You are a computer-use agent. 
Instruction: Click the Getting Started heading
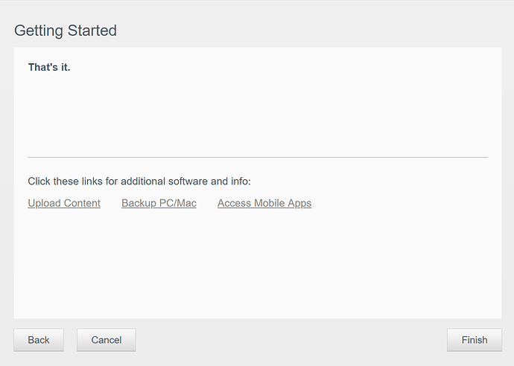pos(66,30)
